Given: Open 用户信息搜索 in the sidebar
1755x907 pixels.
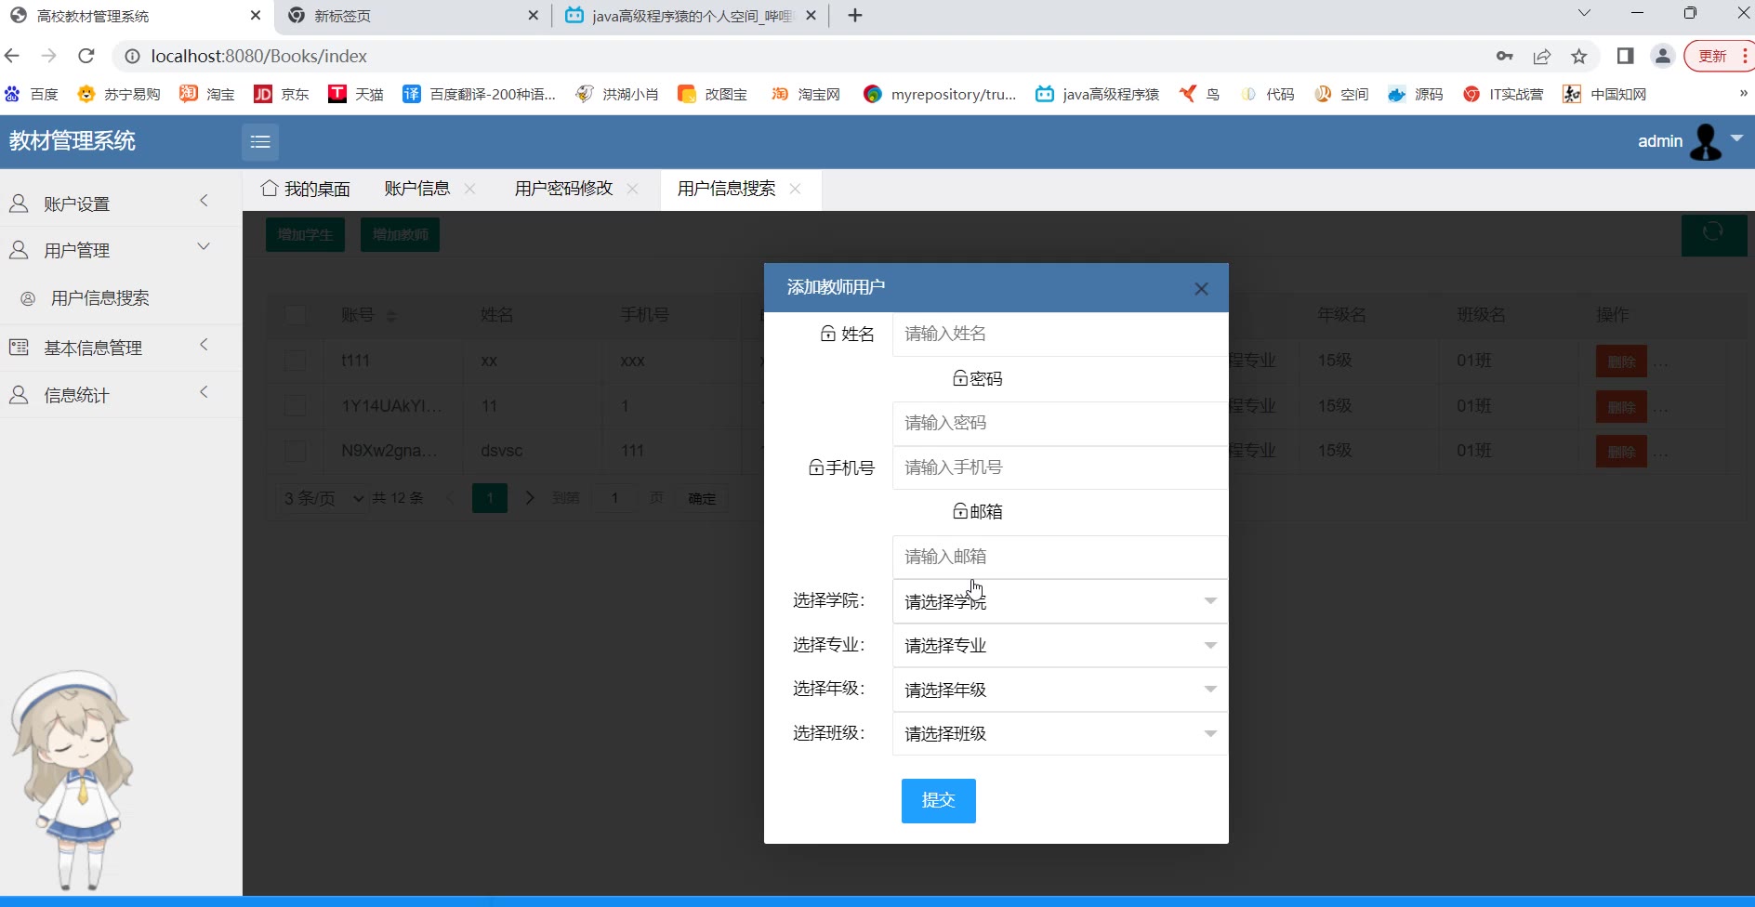Looking at the screenshot, I should pyautogui.click(x=100, y=298).
